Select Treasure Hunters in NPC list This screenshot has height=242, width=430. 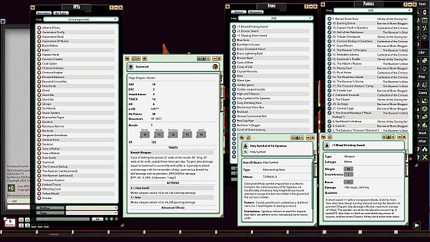[75, 180]
